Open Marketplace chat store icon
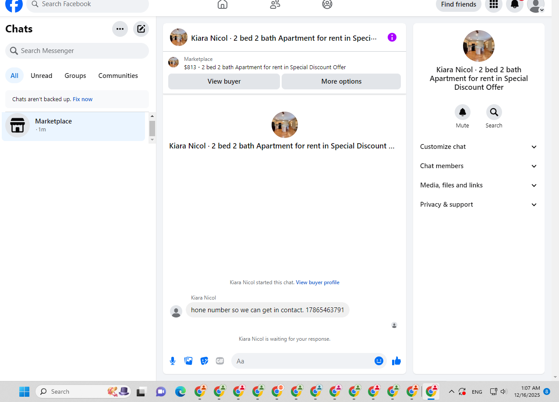The width and height of the screenshot is (559, 402). [18, 125]
